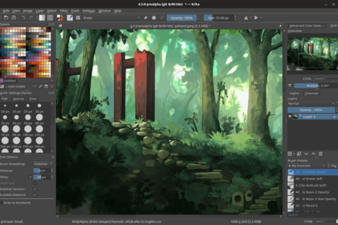Expand the add-layer type arrow
The height and width of the screenshot is (225, 338).
(x=294, y=154)
